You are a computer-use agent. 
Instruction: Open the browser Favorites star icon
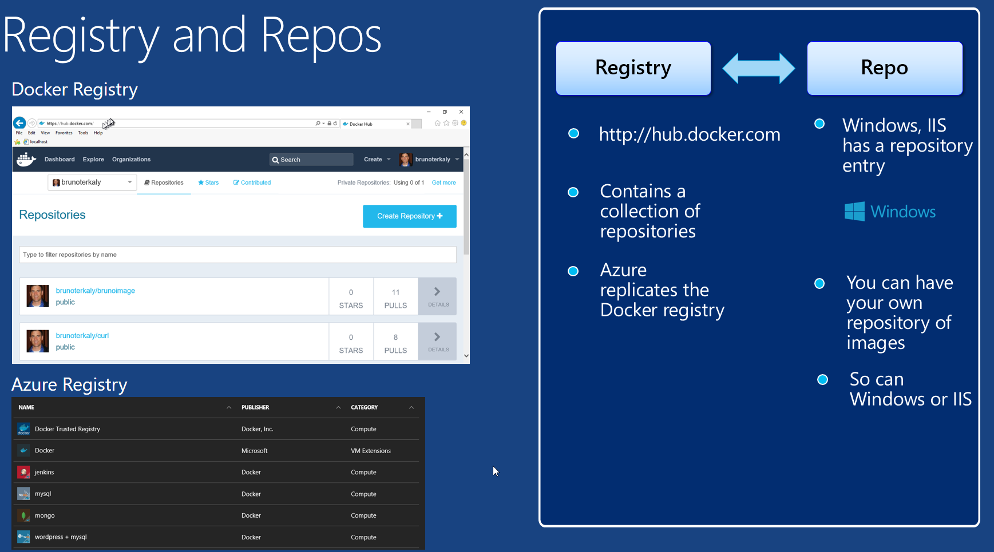(x=446, y=123)
